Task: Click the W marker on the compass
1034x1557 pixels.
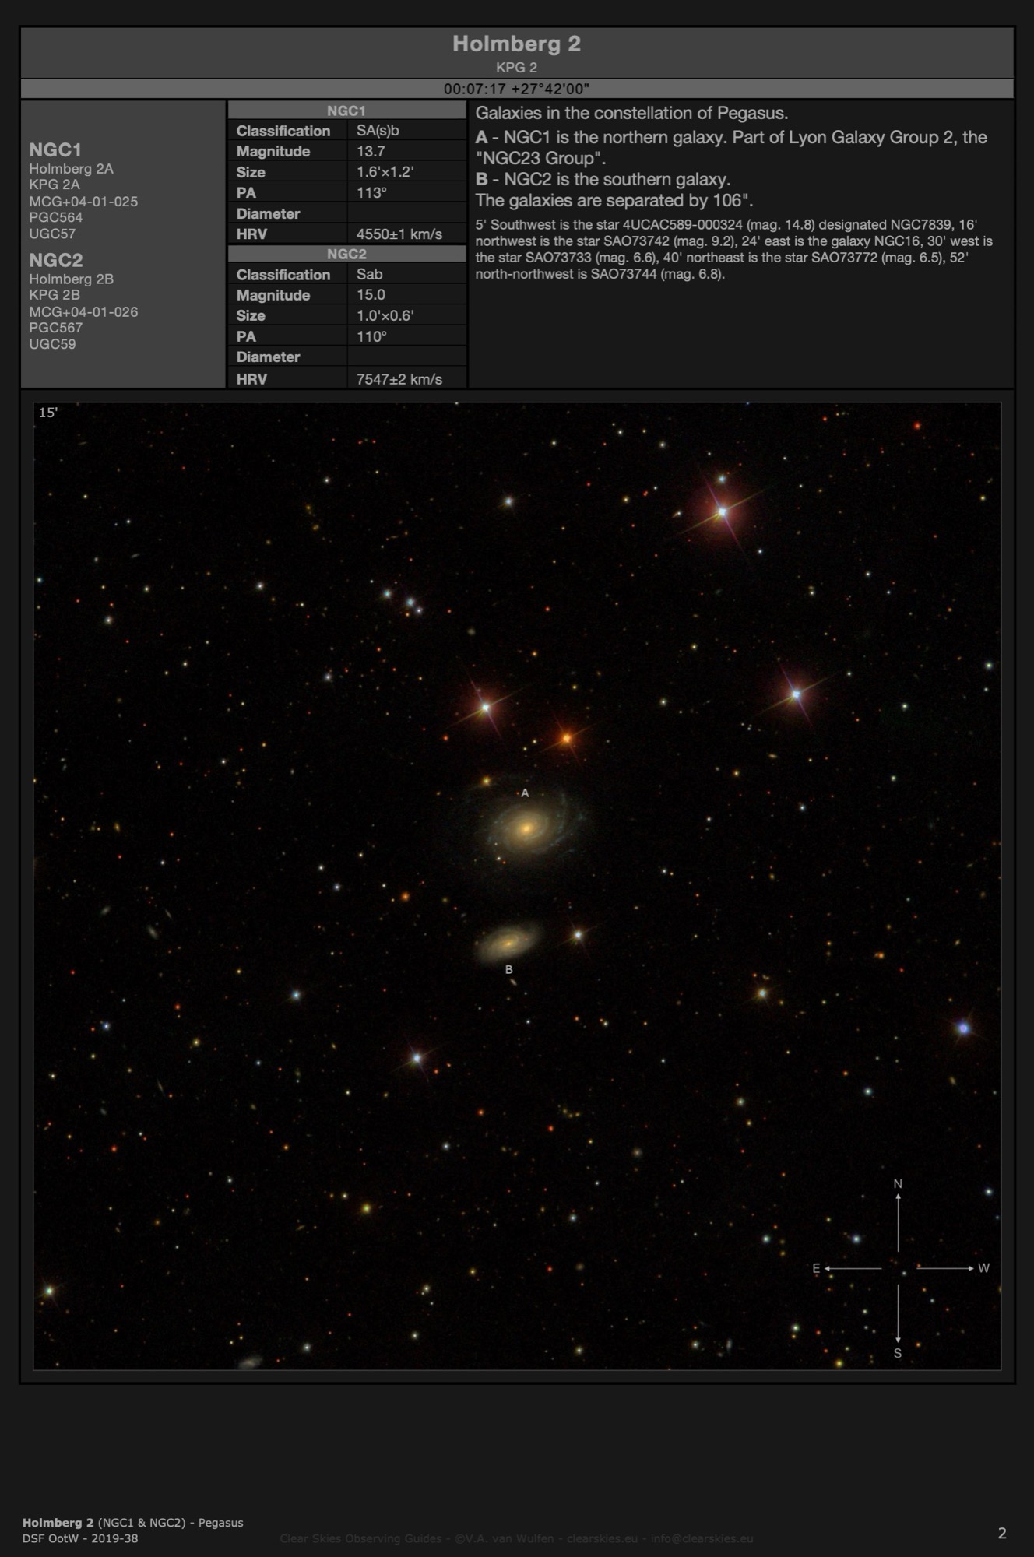Action: pos(983,1268)
